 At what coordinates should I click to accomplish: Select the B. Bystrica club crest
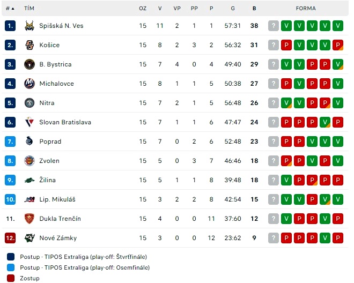(x=29, y=64)
